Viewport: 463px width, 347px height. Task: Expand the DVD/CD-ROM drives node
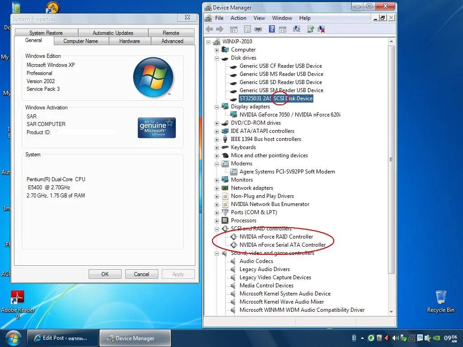tap(217, 123)
